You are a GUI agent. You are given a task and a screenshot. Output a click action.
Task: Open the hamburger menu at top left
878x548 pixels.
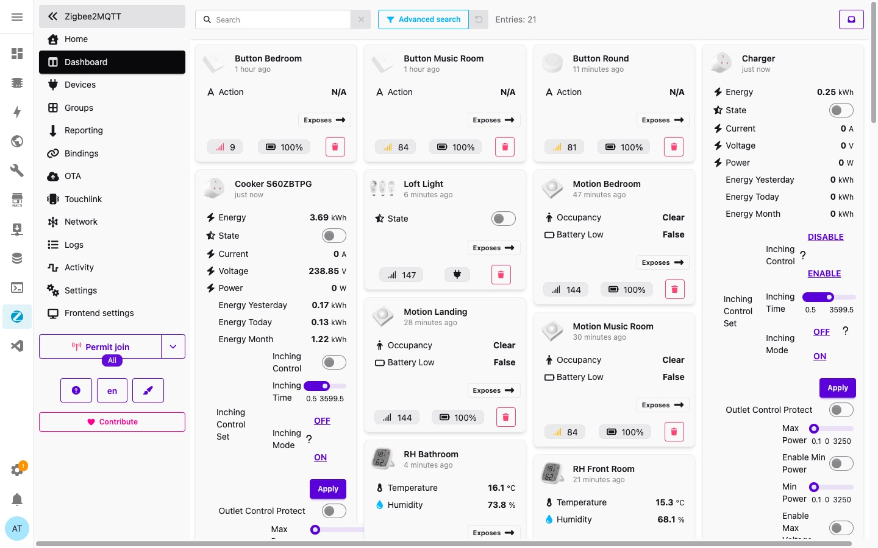(x=16, y=16)
